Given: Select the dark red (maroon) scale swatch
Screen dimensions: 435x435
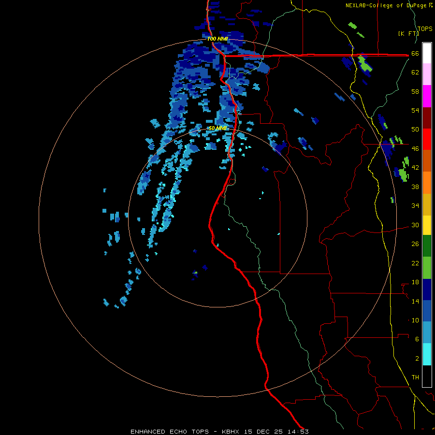Looking at the screenshot, I should pos(427,118).
